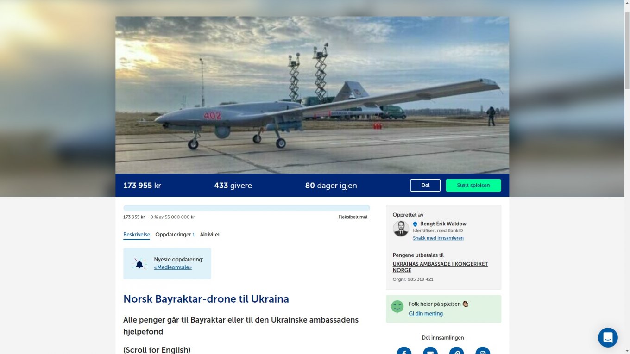This screenshot has width=630, height=354.
Task: Click the bell notification icon
Action: pos(139,264)
